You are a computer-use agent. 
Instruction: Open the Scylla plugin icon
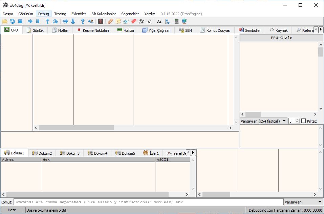pos(101,21)
